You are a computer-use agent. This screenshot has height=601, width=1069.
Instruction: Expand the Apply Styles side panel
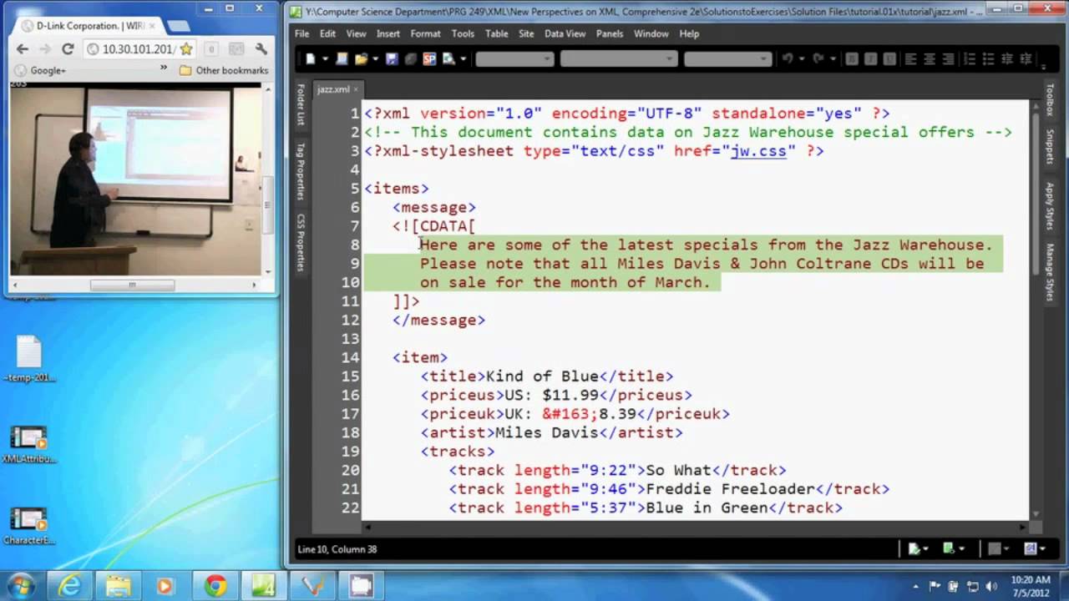1049,205
